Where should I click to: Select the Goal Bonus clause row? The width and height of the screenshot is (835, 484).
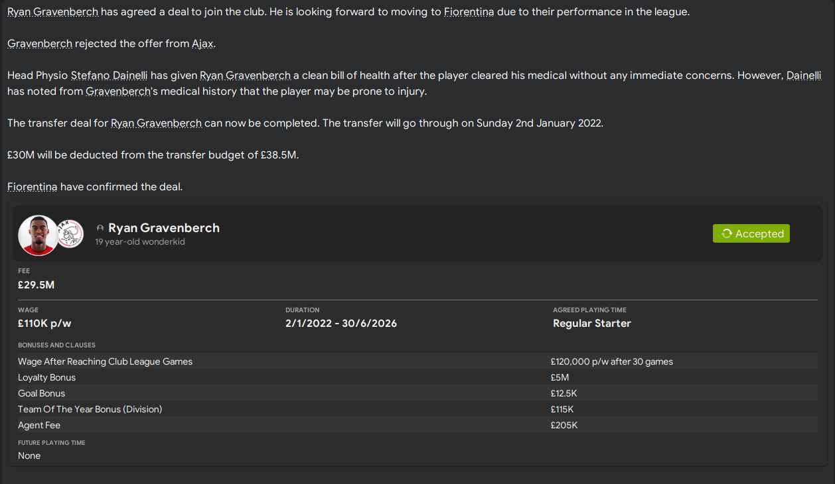[x=417, y=393]
